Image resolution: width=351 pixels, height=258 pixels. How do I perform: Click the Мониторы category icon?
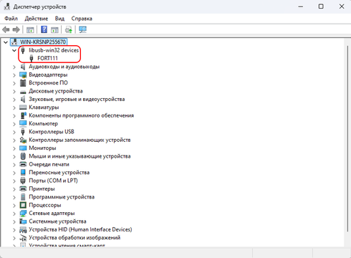click(23, 148)
